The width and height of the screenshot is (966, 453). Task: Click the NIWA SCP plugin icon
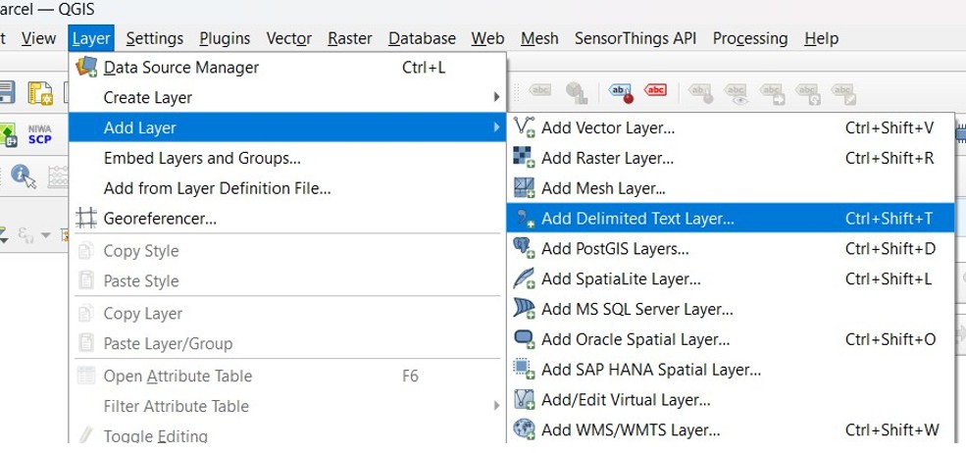tap(40, 134)
